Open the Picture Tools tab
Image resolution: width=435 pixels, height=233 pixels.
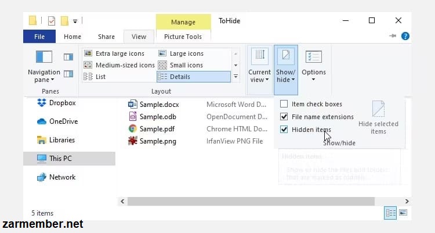[183, 37]
